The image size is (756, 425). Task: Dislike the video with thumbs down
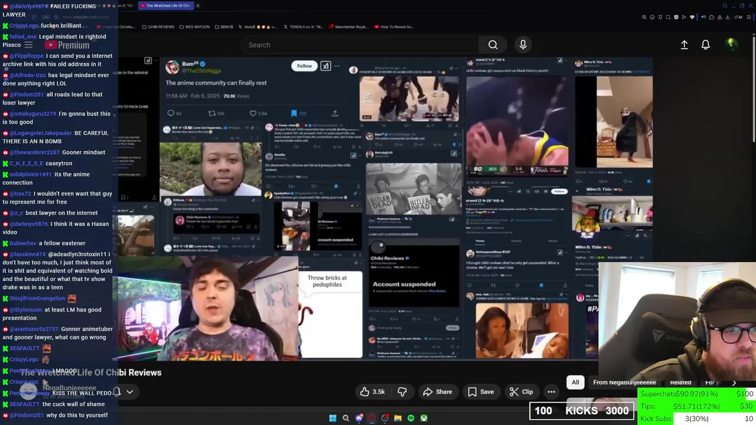tap(402, 392)
